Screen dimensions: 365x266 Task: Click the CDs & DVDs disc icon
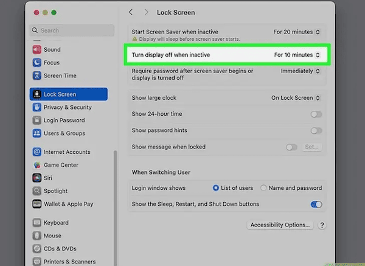coord(36,249)
